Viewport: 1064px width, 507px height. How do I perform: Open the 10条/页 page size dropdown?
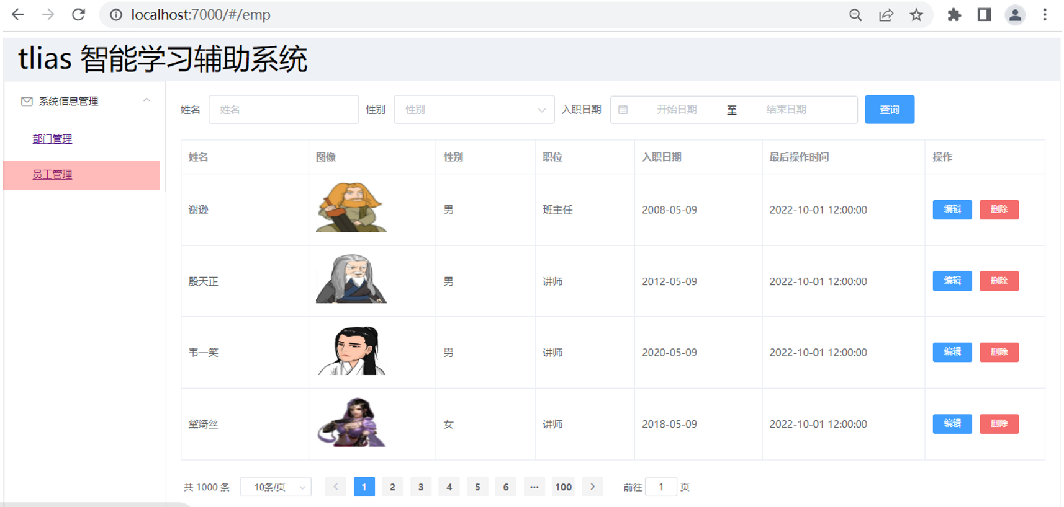pyautogui.click(x=276, y=487)
